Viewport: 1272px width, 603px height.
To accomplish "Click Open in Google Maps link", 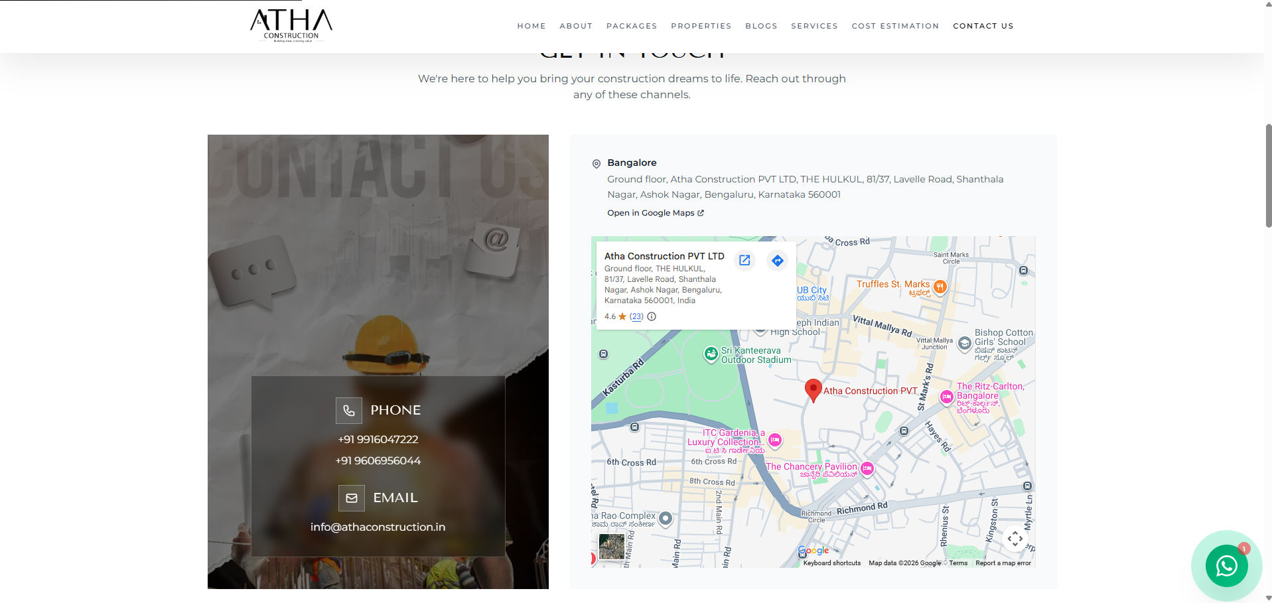I will point(656,213).
